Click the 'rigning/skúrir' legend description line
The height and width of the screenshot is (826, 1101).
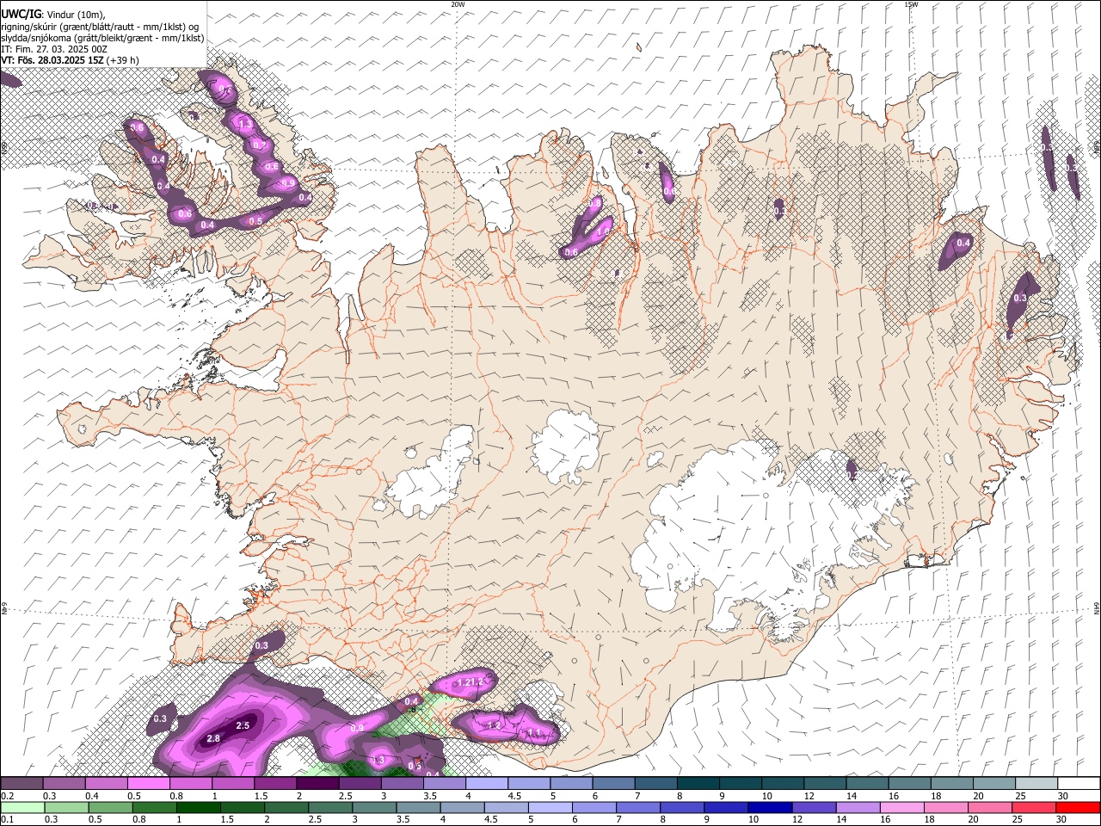click(100, 26)
